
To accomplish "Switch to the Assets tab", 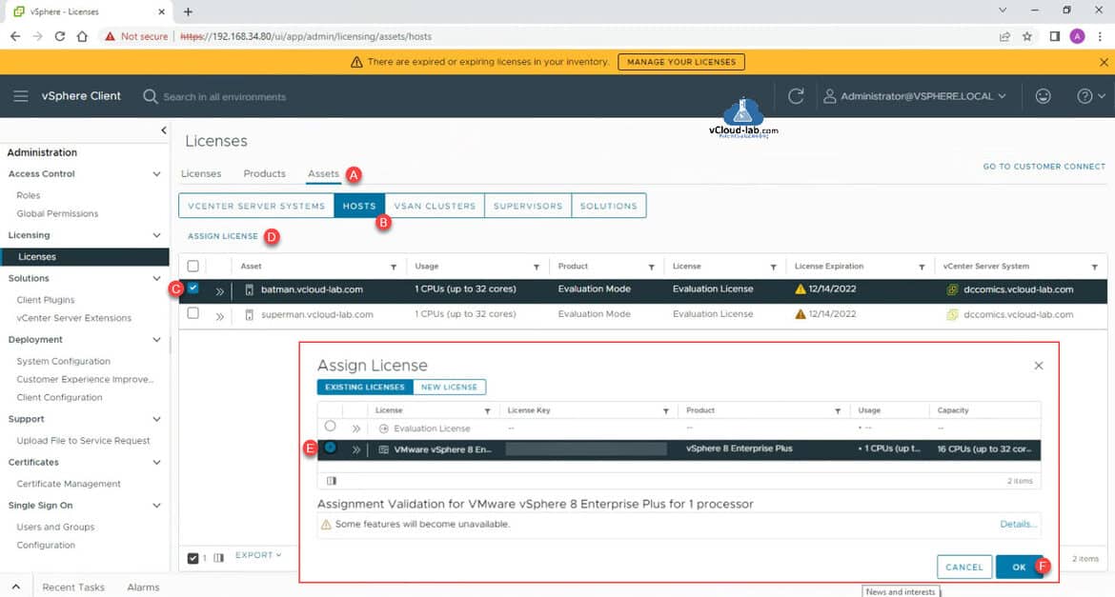I will click(324, 173).
